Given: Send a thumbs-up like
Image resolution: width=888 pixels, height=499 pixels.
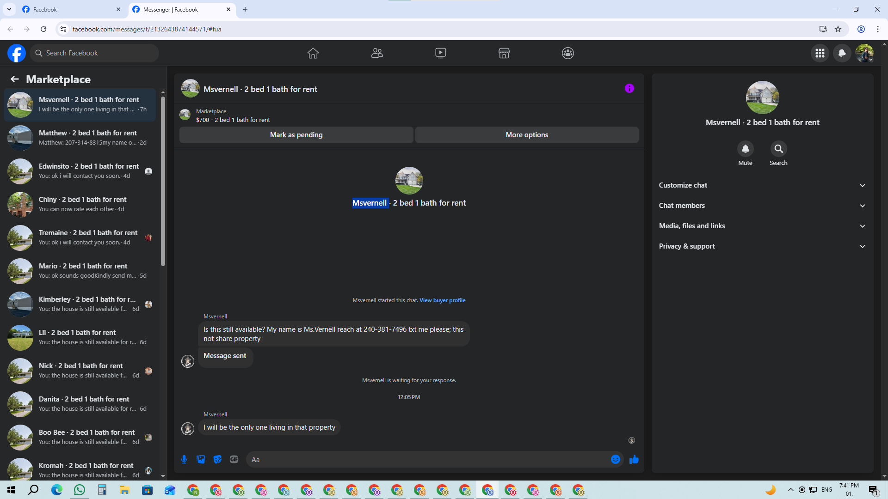Looking at the screenshot, I should coord(634,459).
